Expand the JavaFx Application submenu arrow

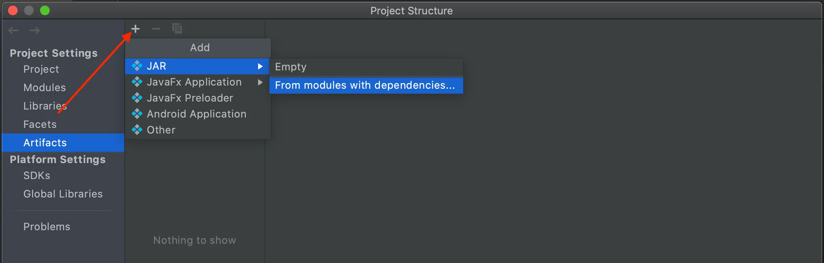point(261,82)
